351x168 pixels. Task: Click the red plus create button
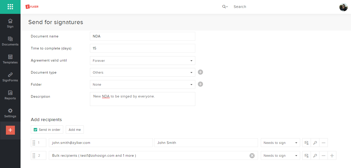click(x=10, y=130)
